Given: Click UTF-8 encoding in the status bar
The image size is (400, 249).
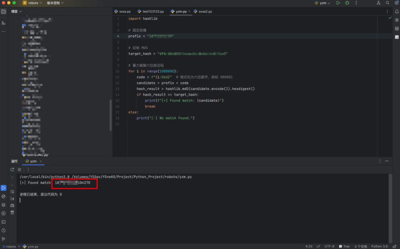Looking at the screenshot, I should click(329, 246).
